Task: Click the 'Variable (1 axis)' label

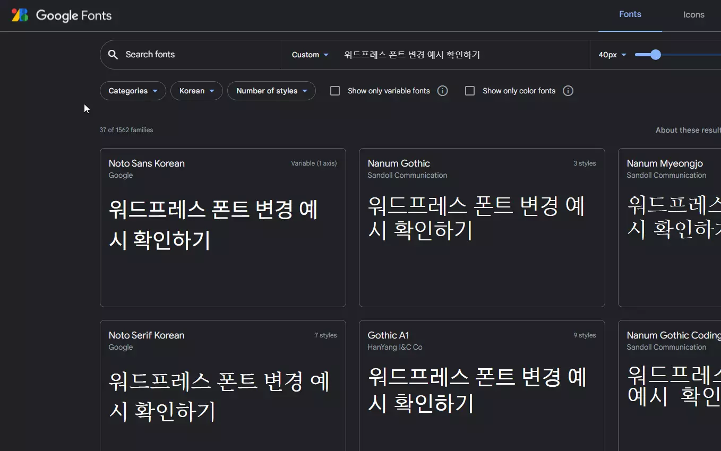Action: pos(314,163)
